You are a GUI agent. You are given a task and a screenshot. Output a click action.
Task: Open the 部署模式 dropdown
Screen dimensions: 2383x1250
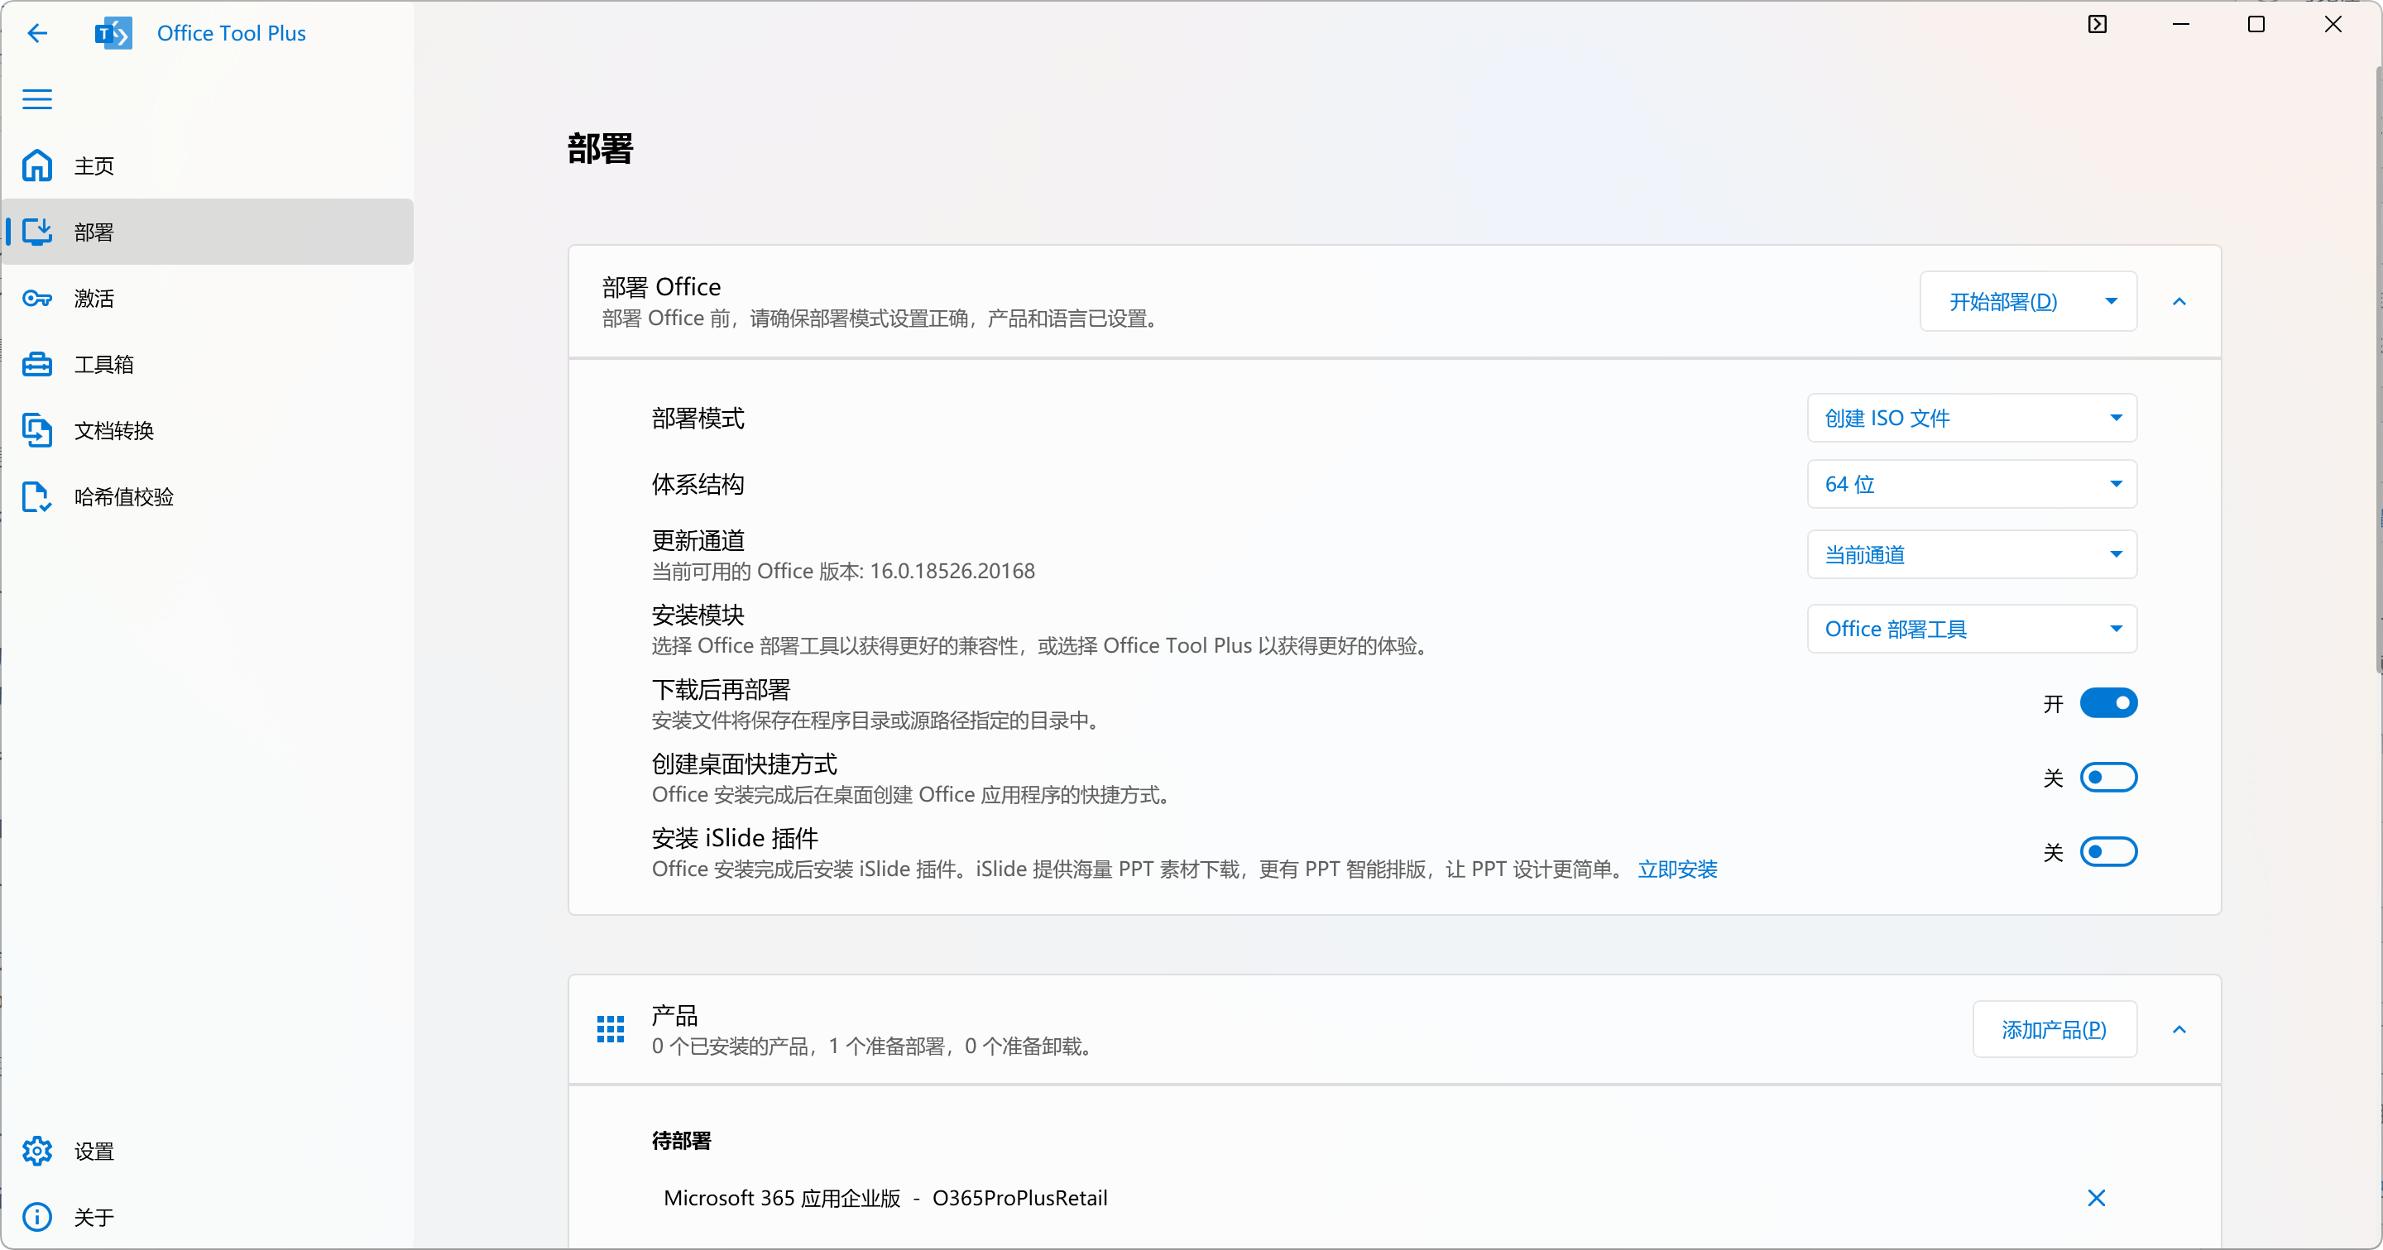[x=1971, y=418]
